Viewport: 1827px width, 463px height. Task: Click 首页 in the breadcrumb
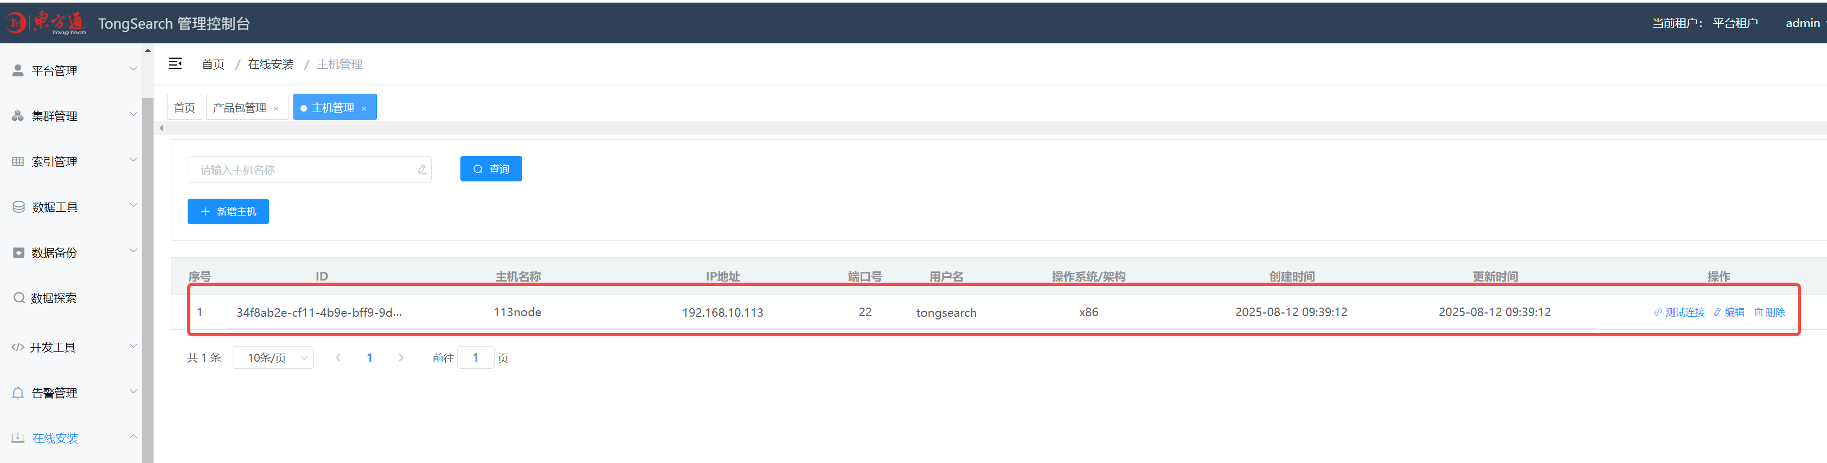213,64
